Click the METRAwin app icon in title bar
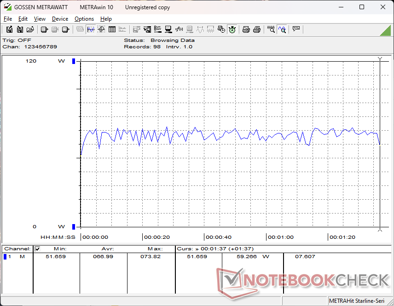The width and height of the screenshot is (394, 306). tap(7, 7)
